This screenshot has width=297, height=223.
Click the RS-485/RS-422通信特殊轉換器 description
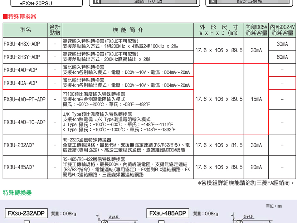(126, 167)
